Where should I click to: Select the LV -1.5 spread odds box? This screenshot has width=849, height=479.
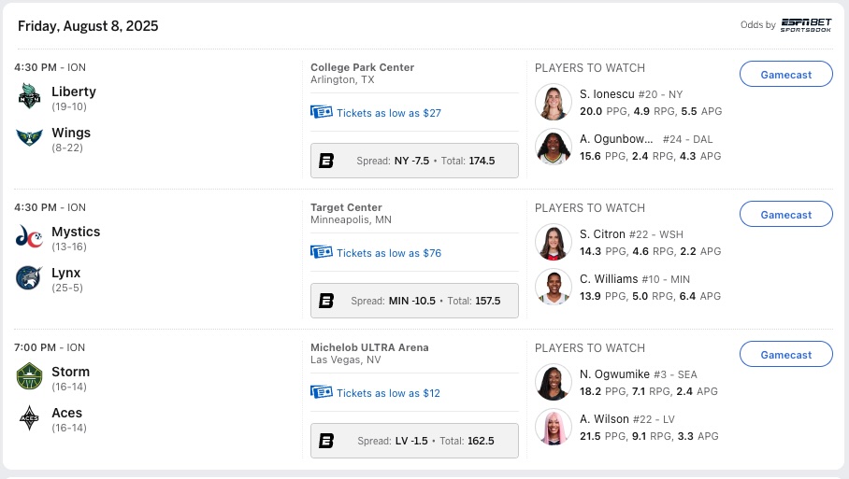[x=414, y=441]
